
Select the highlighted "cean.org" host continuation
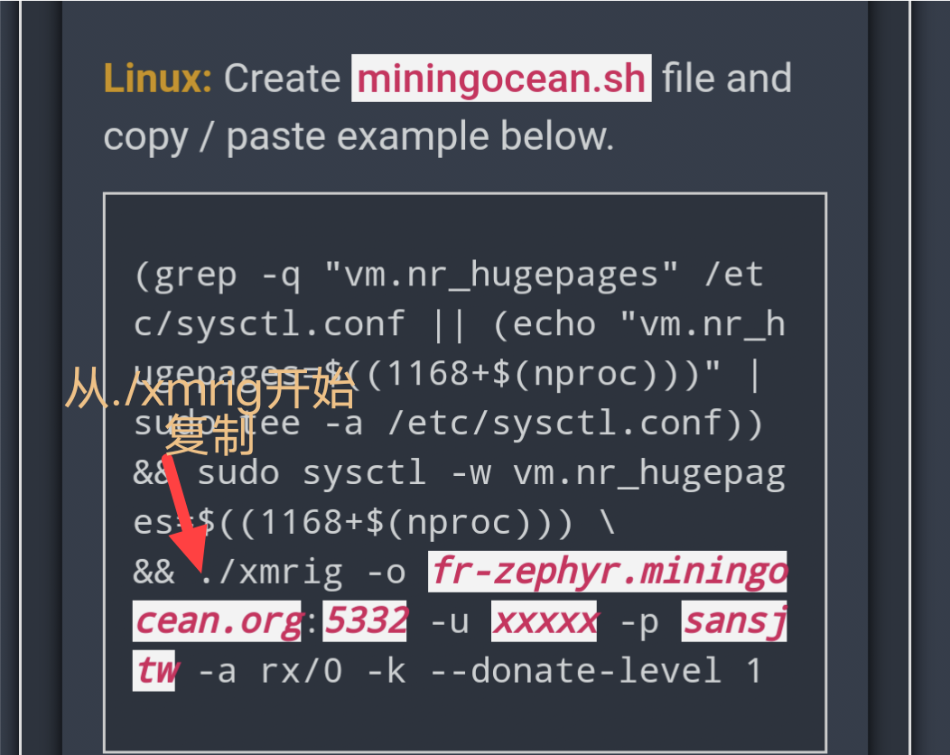click(217, 621)
